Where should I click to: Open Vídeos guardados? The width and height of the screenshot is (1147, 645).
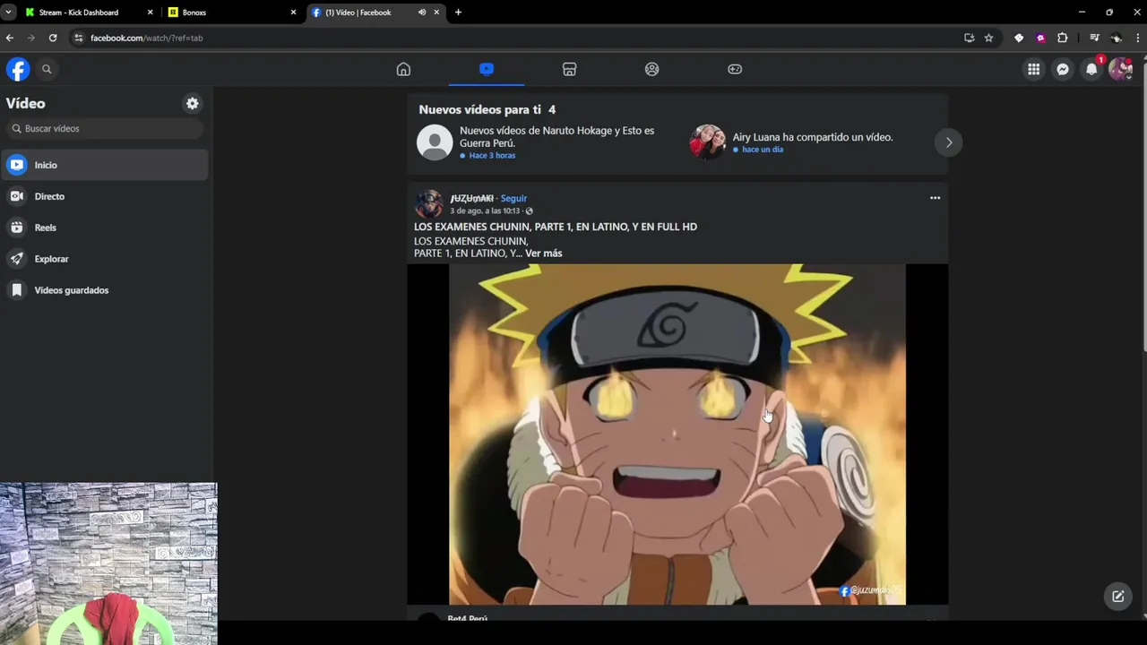pyautogui.click(x=105, y=290)
